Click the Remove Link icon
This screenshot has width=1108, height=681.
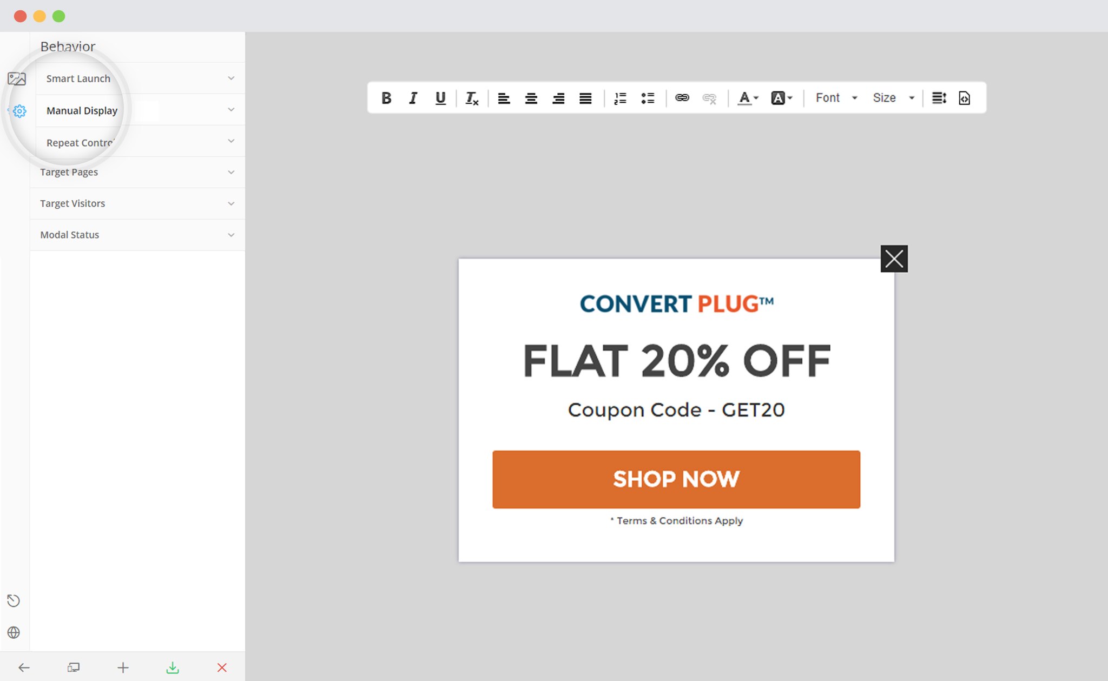click(x=710, y=98)
